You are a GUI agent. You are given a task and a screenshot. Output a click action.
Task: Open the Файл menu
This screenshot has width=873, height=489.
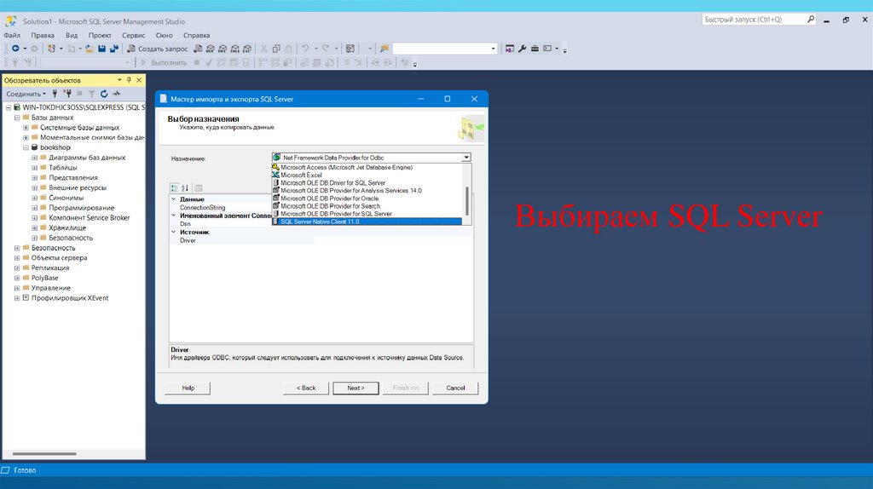[12, 35]
